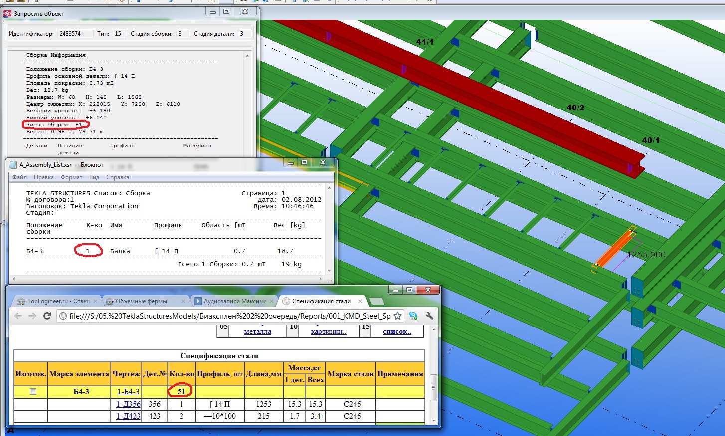Open the wrench settings menu in browser
725x436 pixels.
click(x=429, y=316)
